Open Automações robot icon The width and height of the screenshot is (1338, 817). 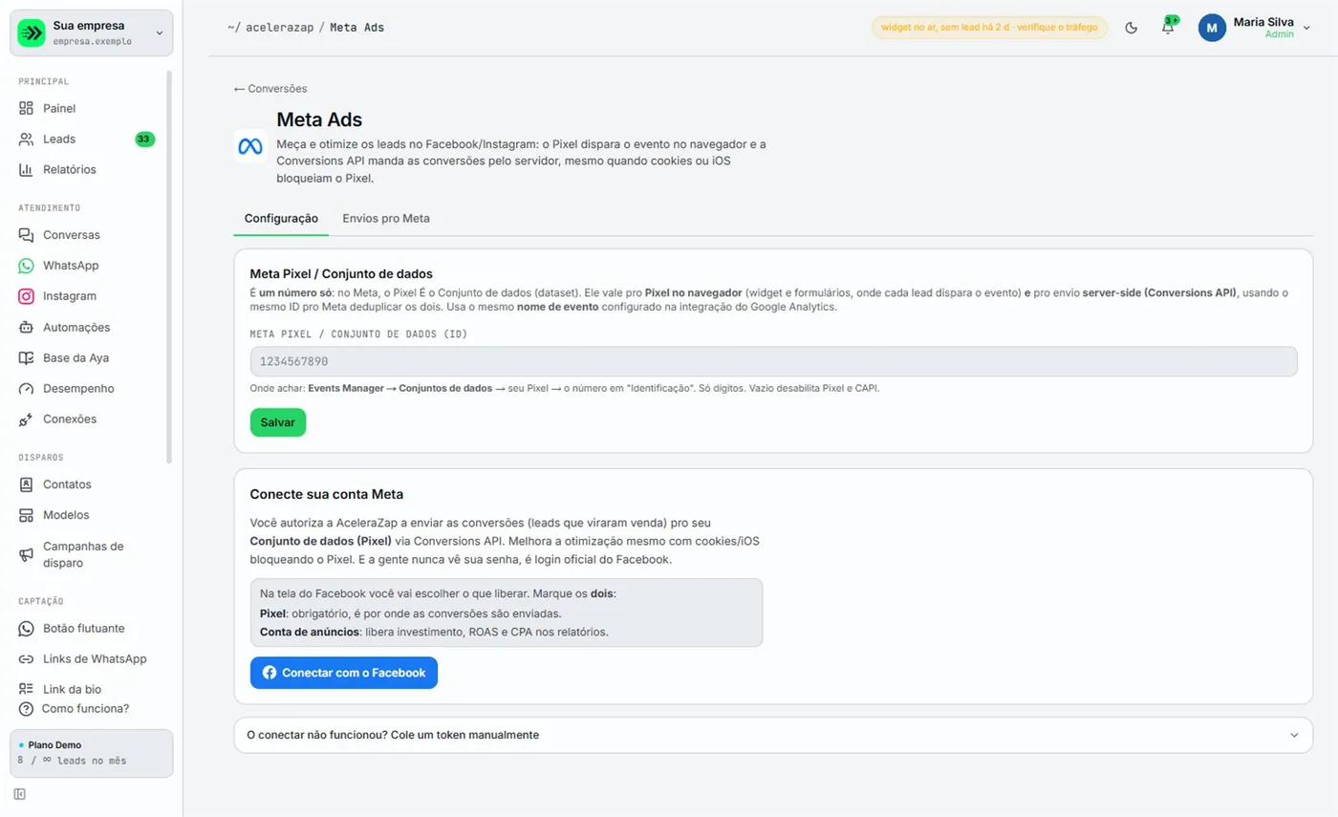click(x=26, y=327)
